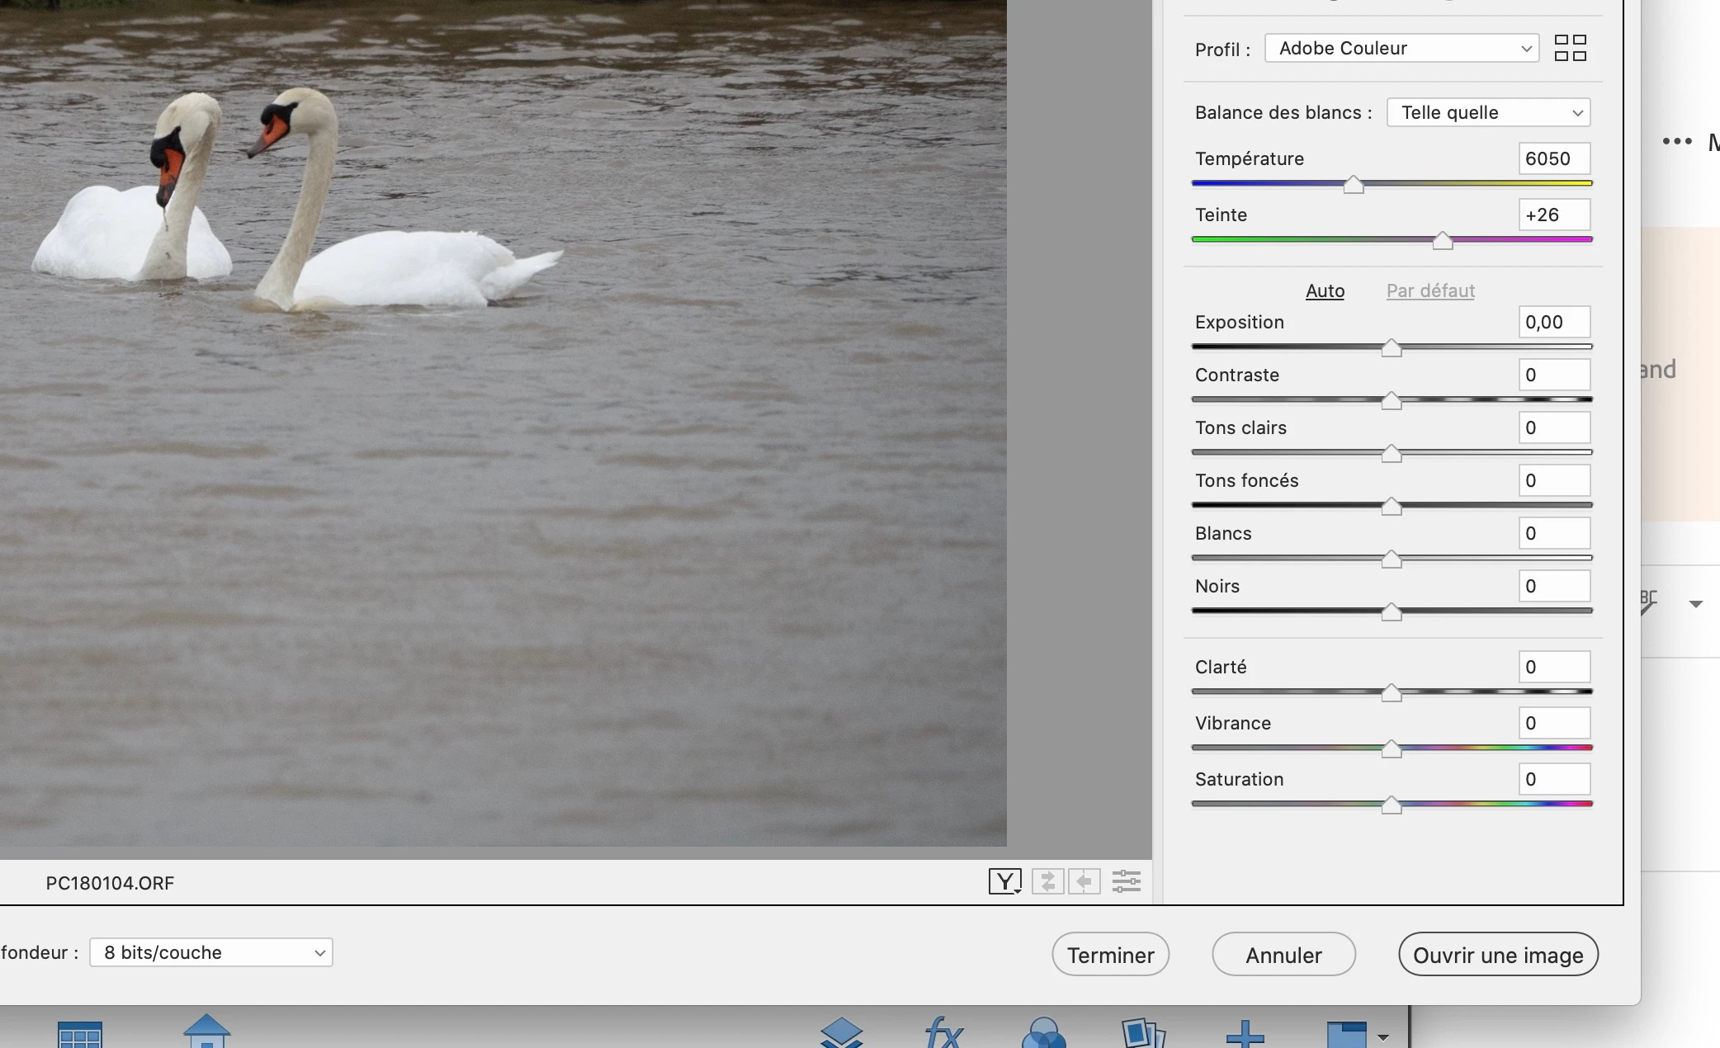Image resolution: width=1720 pixels, height=1048 pixels.
Task: Click the Température slider handle
Action: tap(1353, 185)
